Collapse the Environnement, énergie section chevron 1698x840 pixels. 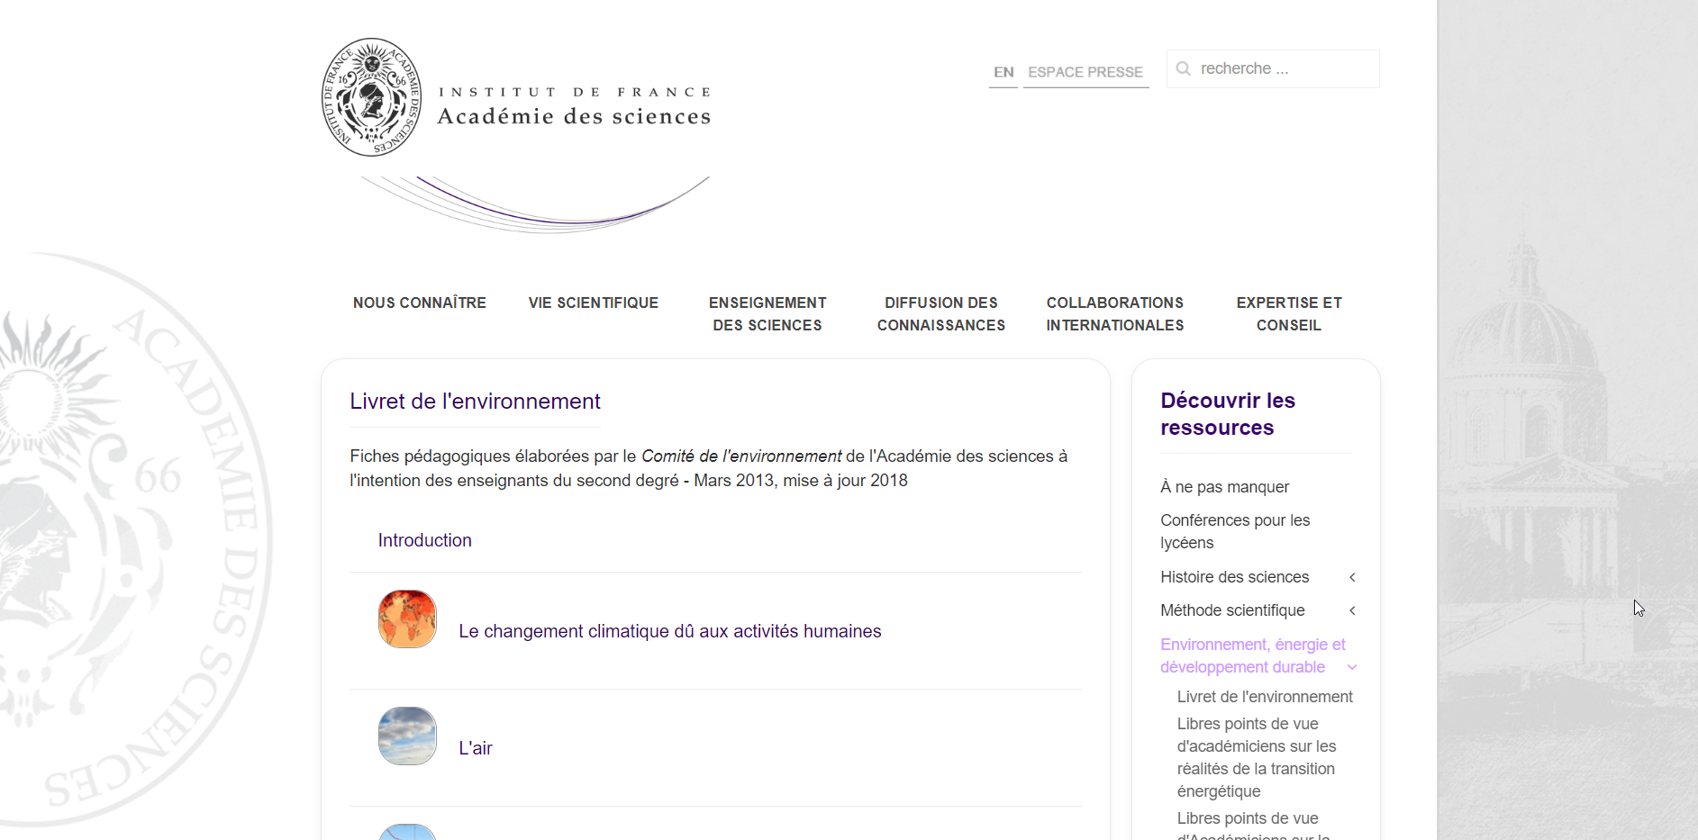click(1352, 667)
